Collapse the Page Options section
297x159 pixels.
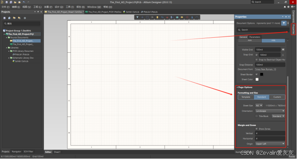click(x=237, y=87)
